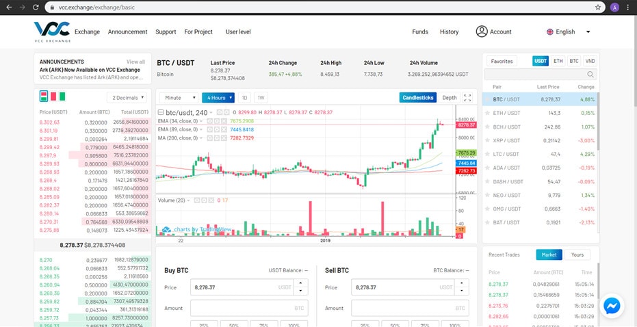Favorite the LTC / USDT pair star
This screenshot has width=637, height=327.
coord(487,154)
